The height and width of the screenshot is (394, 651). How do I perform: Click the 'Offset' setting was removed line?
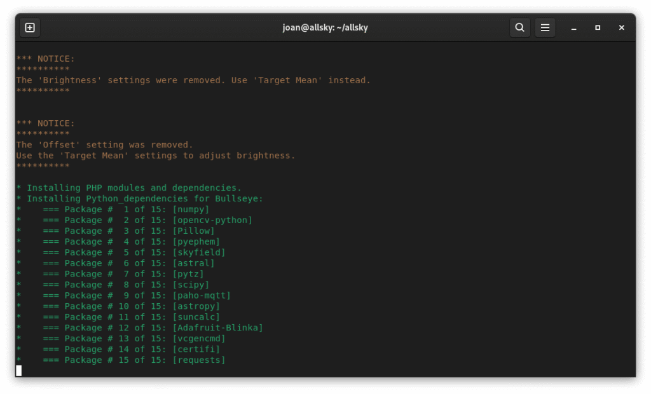pos(104,145)
